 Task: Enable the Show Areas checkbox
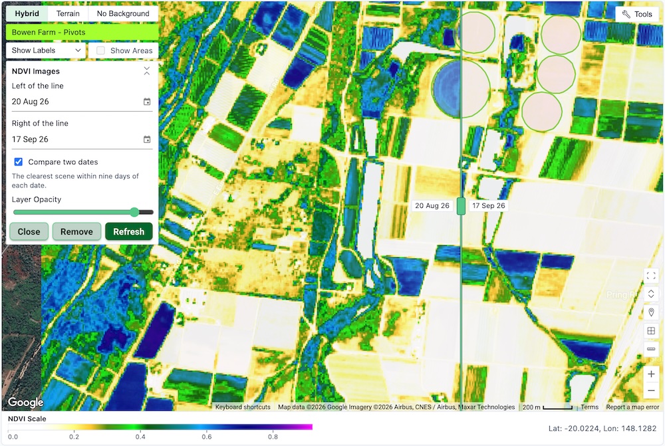[x=100, y=51]
